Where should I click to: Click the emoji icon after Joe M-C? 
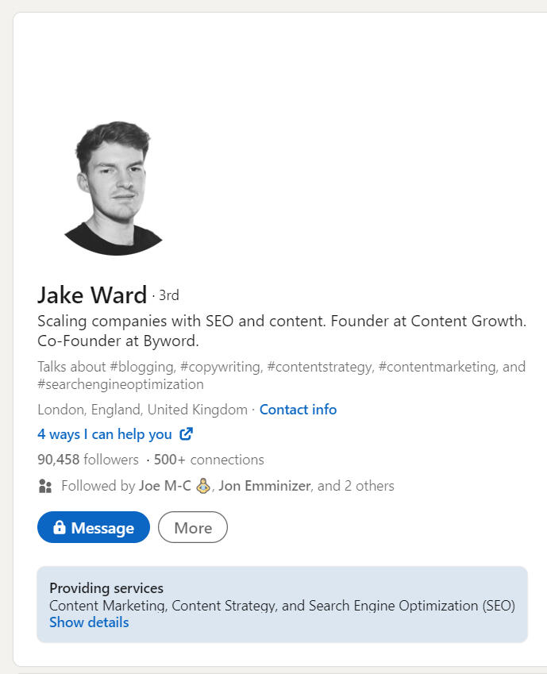tap(202, 486)
